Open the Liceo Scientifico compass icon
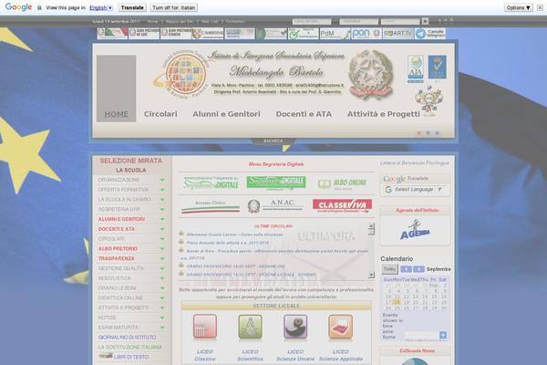 point(250,327)
